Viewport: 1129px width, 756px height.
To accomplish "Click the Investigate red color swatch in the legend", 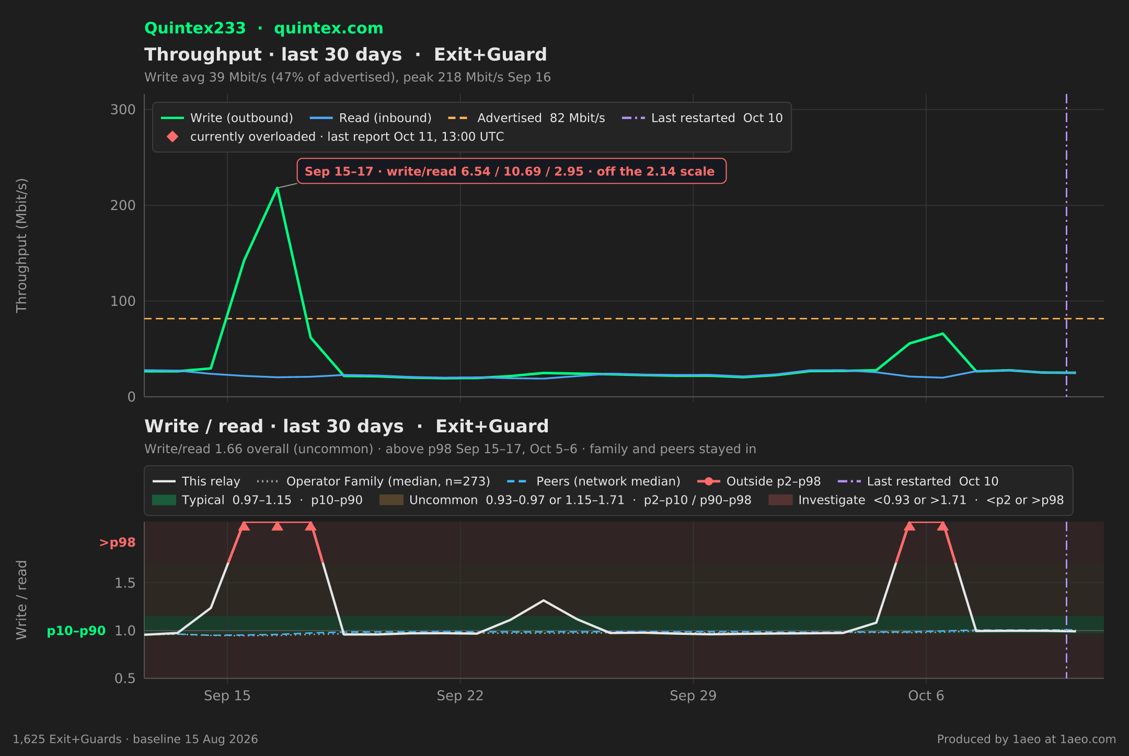I will [780, 500].
